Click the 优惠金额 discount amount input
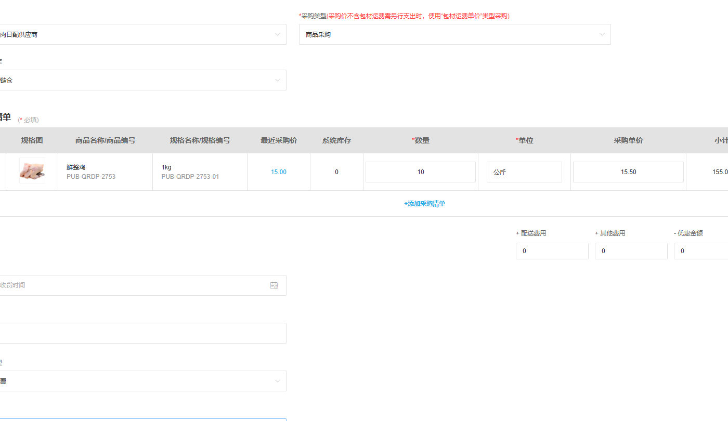 [x=701, y=251]
